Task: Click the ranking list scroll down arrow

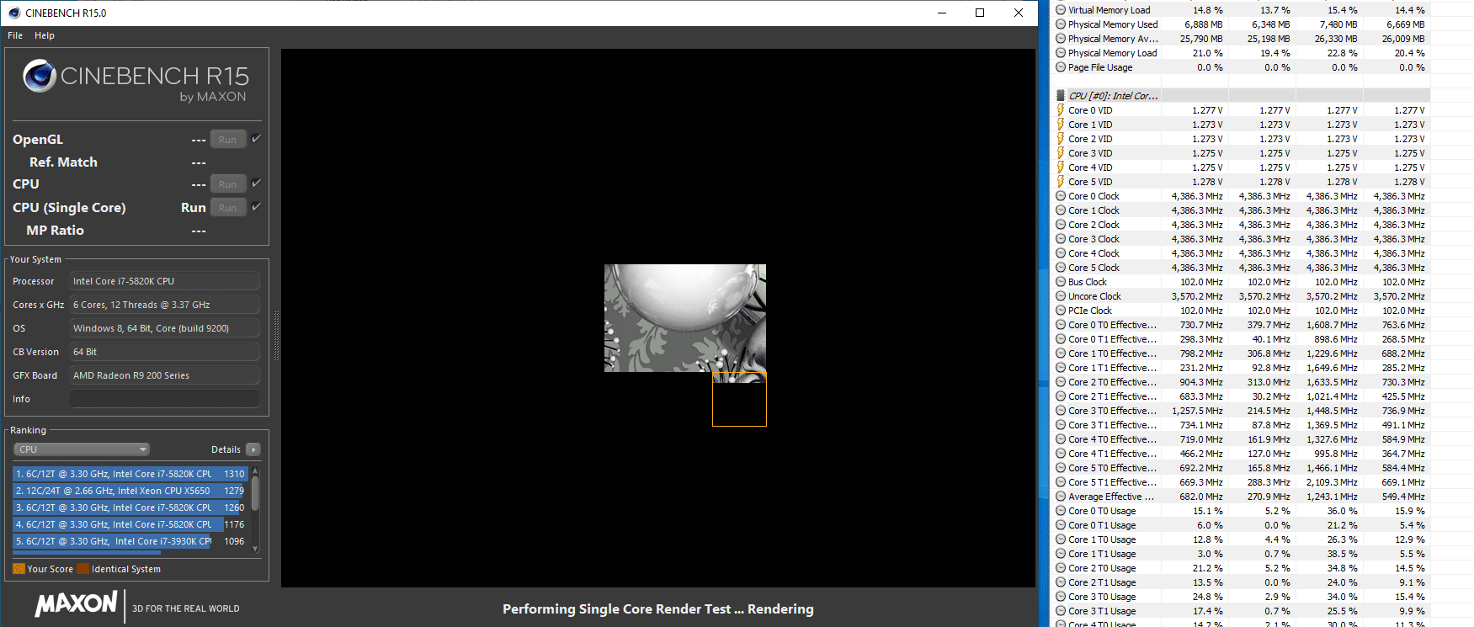Action: [255, 549]
